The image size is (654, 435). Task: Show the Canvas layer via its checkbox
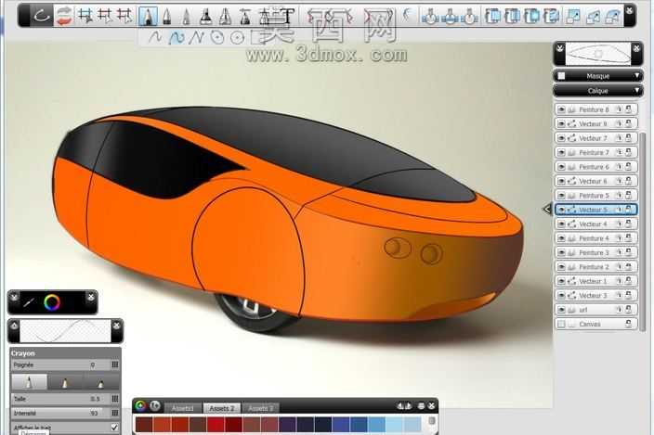pyautogui.click(x=561, y=324)
